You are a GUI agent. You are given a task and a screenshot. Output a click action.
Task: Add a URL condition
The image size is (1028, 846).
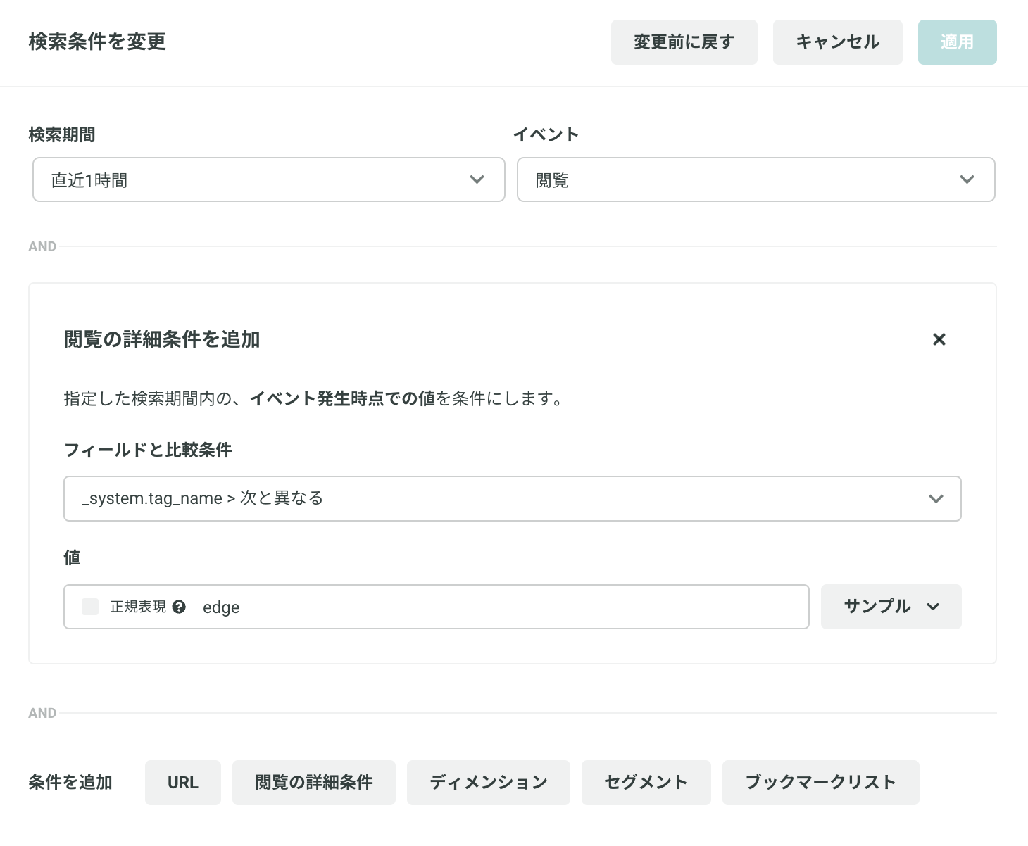[183, 783]
